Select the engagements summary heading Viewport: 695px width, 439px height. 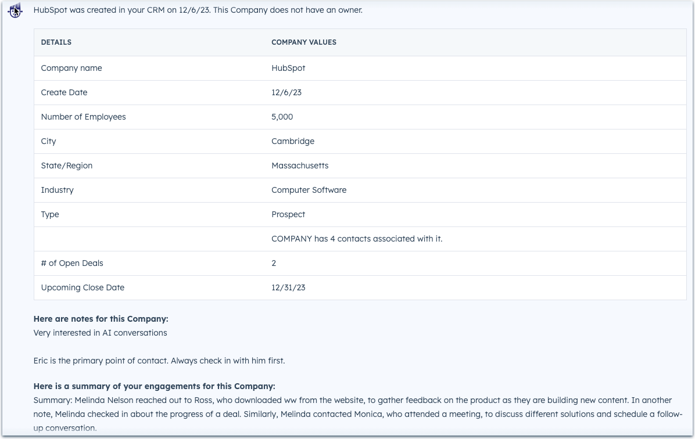pos(153,386)
